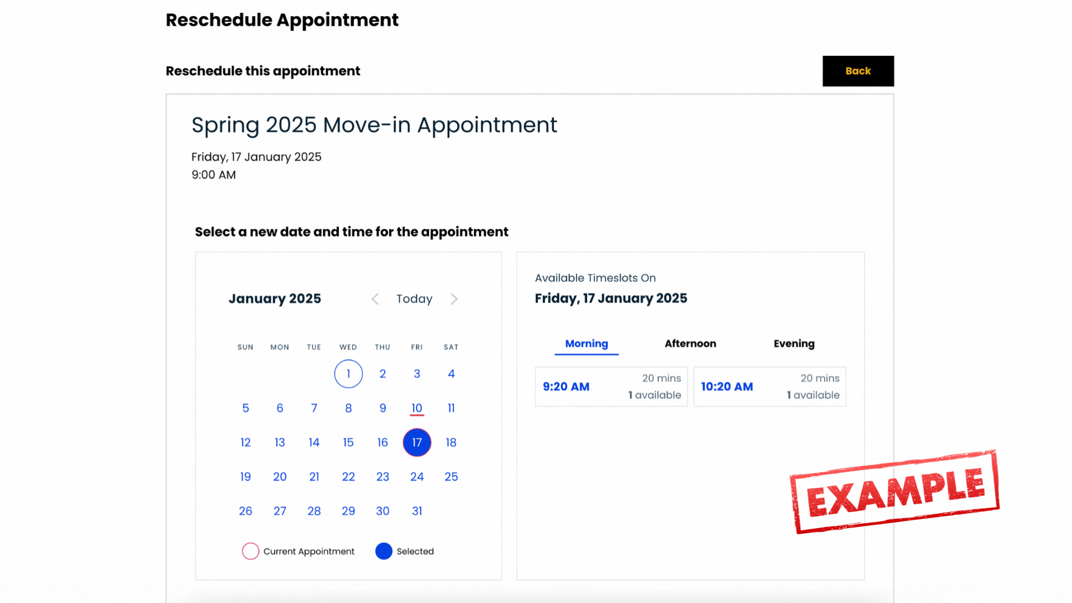Choose January 31 on the calendar
The height and width of the screenshot is (603, 1072).
417,511
